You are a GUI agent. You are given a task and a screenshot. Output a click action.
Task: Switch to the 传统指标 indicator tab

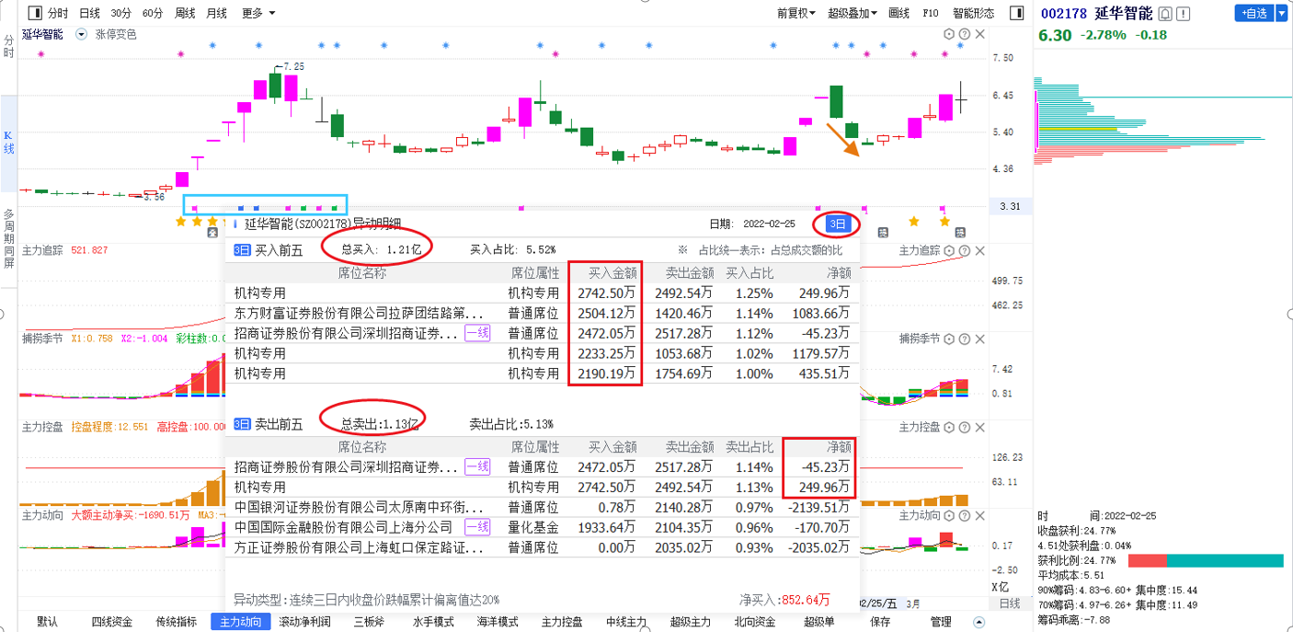click(x=176, y=622)
